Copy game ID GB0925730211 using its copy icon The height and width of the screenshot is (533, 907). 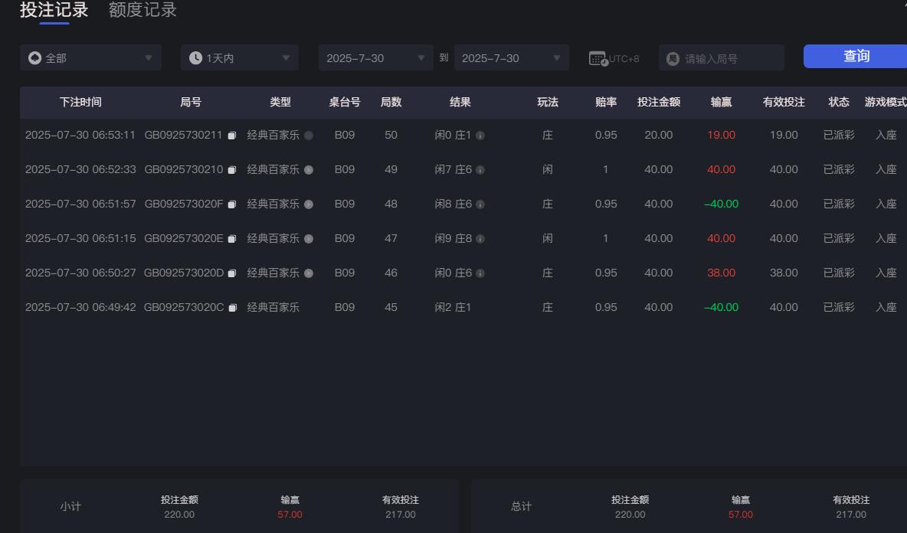pyautogui.click(x=232, y=135)
